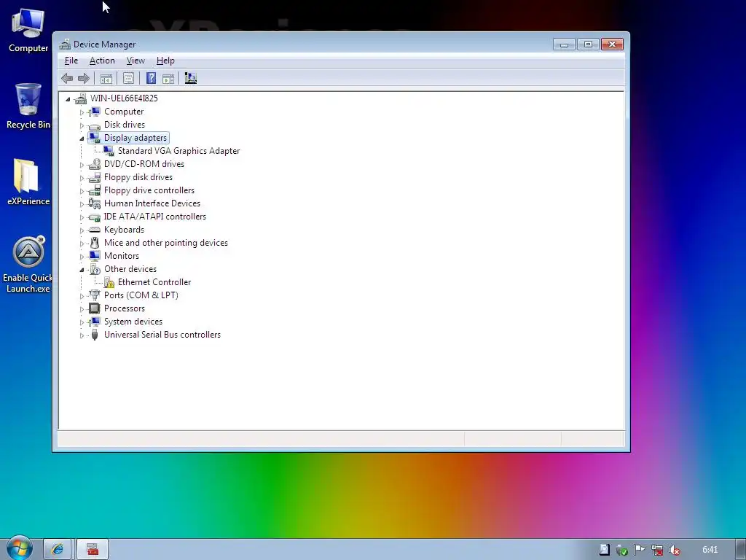Select Enable Quick Launch.exe desktop icon
Viewport: 746px width, 560px height.
click(x=28, y=264)
